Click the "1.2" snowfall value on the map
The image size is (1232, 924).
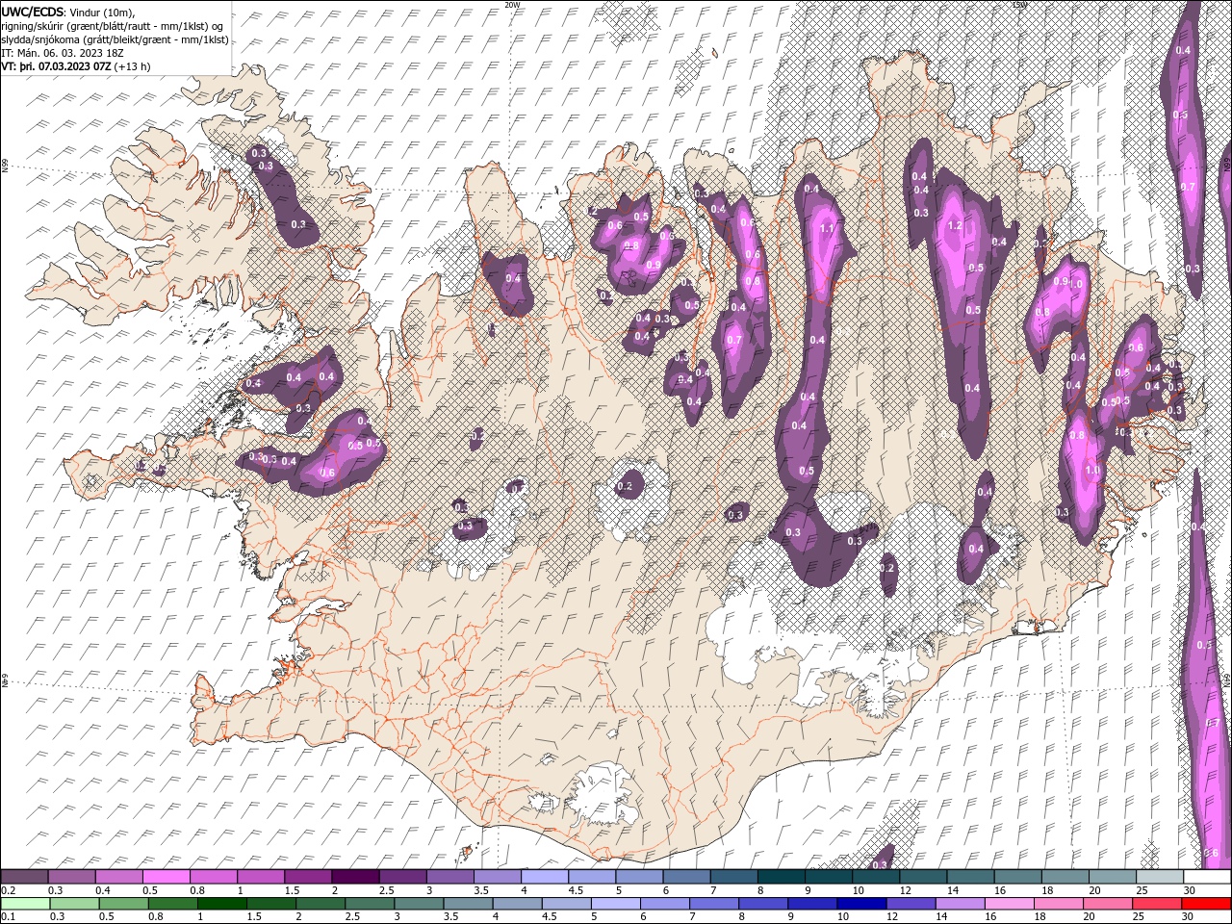(955, 226)
